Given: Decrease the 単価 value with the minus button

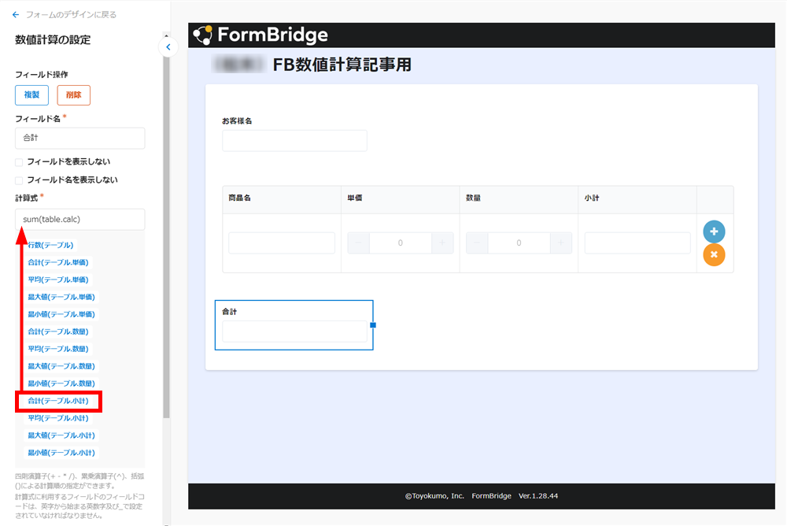Looking at the screenshot, I should pos(358,243).
